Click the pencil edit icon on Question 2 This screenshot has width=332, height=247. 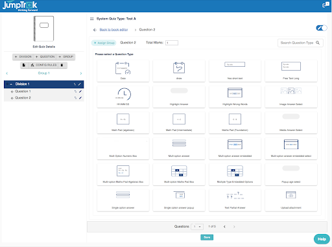point(80,98)
